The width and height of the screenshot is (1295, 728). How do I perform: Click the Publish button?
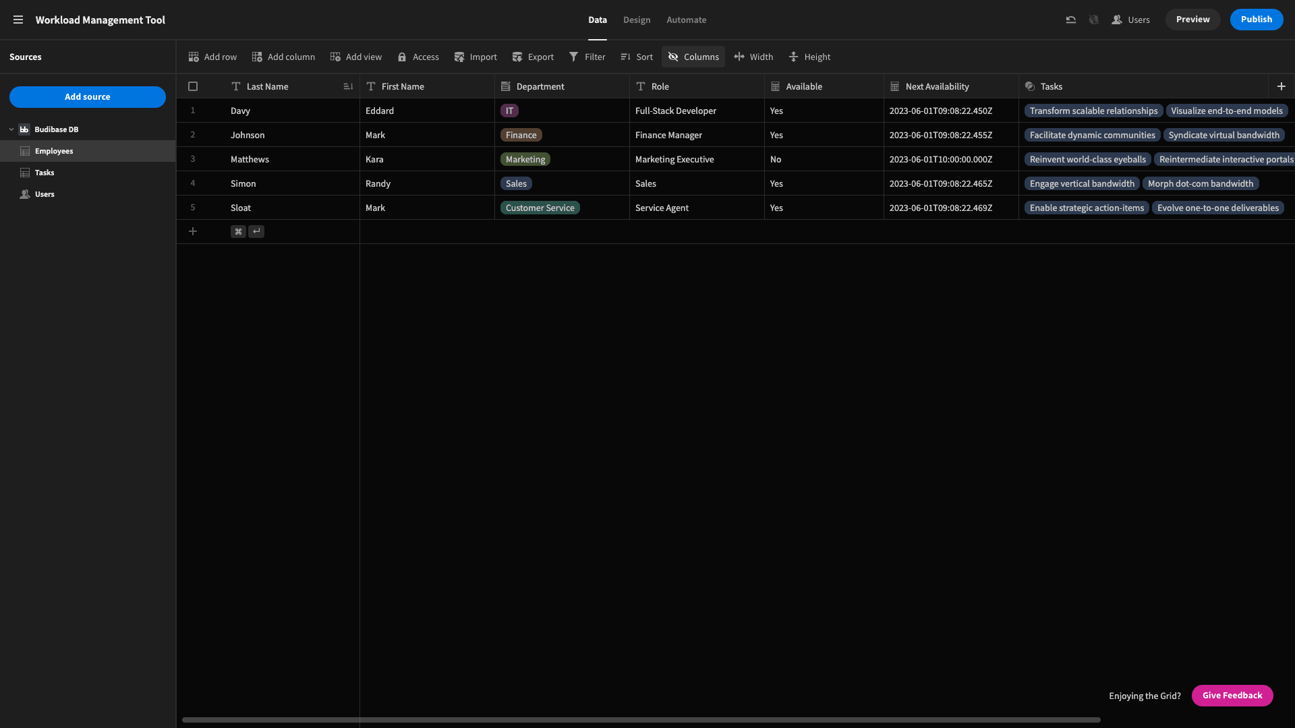click(x=1257, y=20)
